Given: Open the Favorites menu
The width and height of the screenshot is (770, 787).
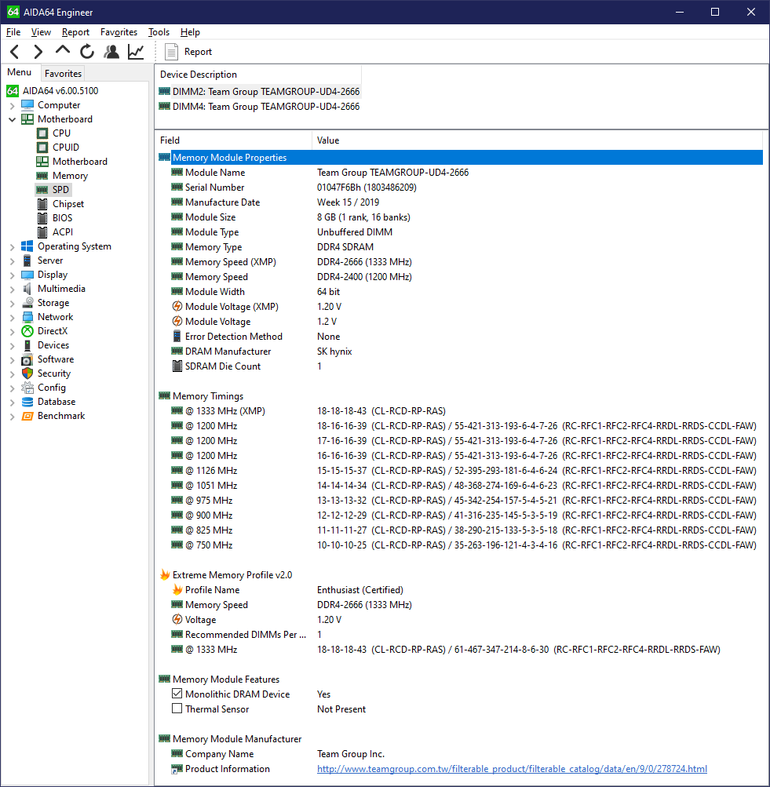Looking at the screenshot, I should [x=119, y=32].
